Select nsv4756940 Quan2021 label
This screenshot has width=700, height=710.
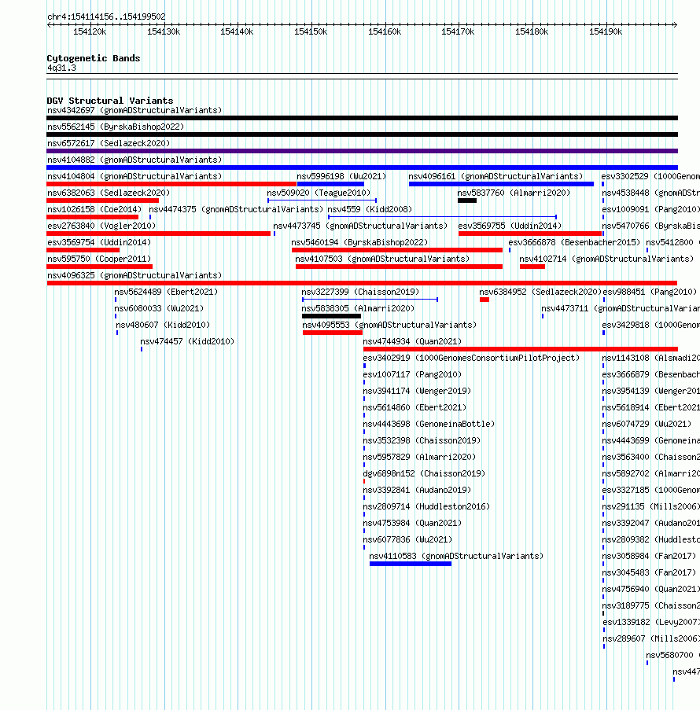click(x=650, y=590)
